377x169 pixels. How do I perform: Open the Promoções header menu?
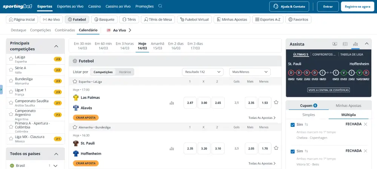click(144, 6)
